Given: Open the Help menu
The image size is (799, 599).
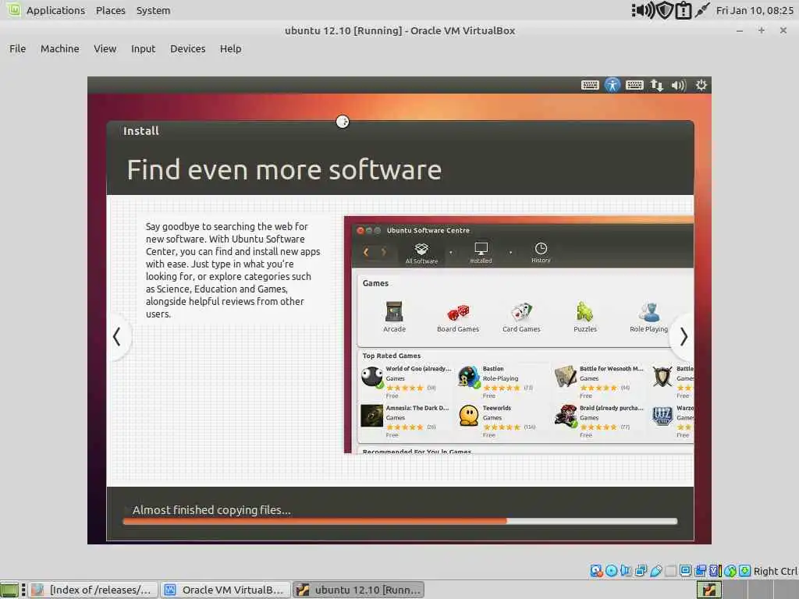Looking at the screenshot, I should tap(230, 49).
